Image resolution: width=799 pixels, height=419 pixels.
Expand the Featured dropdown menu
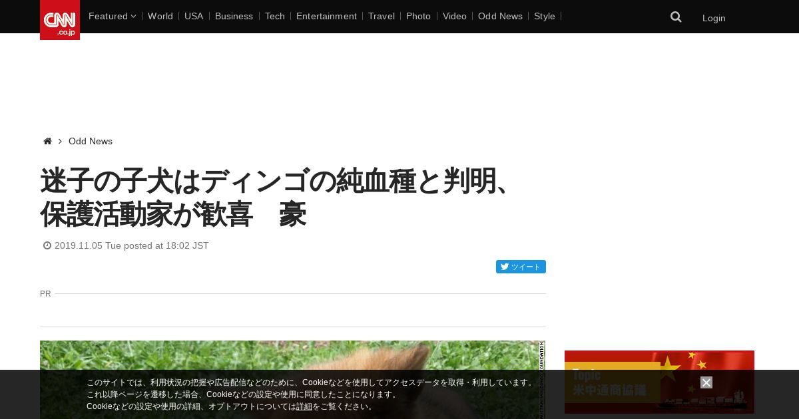(112, 16)
